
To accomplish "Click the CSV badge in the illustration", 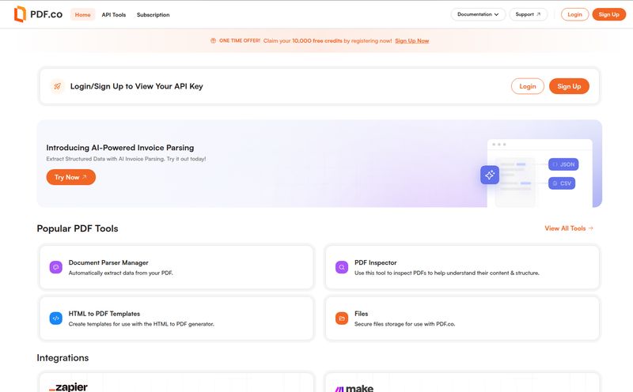I will pos(562,183).
